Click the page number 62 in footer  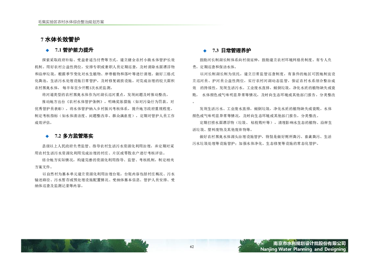[192, 247]
